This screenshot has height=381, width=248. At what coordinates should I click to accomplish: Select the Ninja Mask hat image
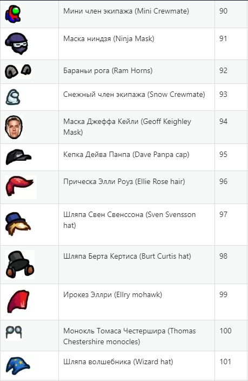point(17,44)
